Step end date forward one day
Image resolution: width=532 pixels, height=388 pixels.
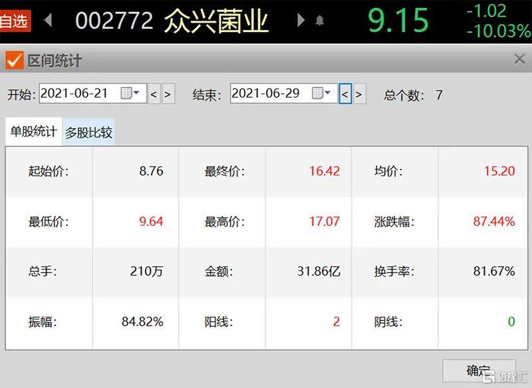[x=360, y=94]
